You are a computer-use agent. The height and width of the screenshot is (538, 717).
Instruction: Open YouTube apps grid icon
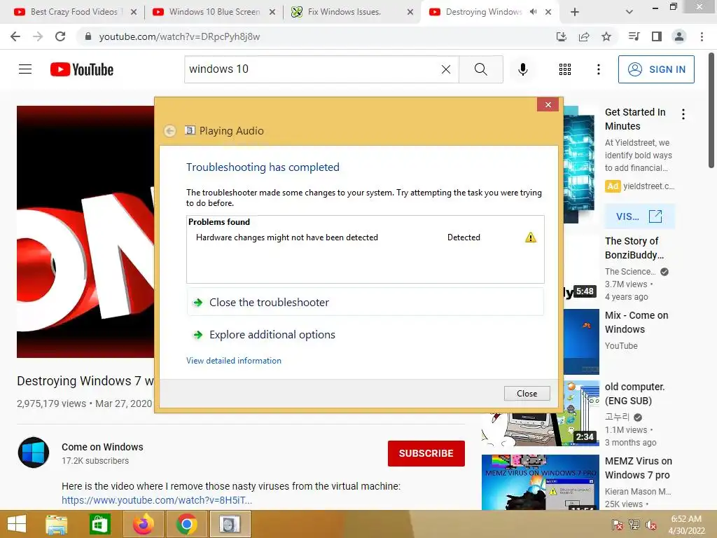tap(565, 69)
